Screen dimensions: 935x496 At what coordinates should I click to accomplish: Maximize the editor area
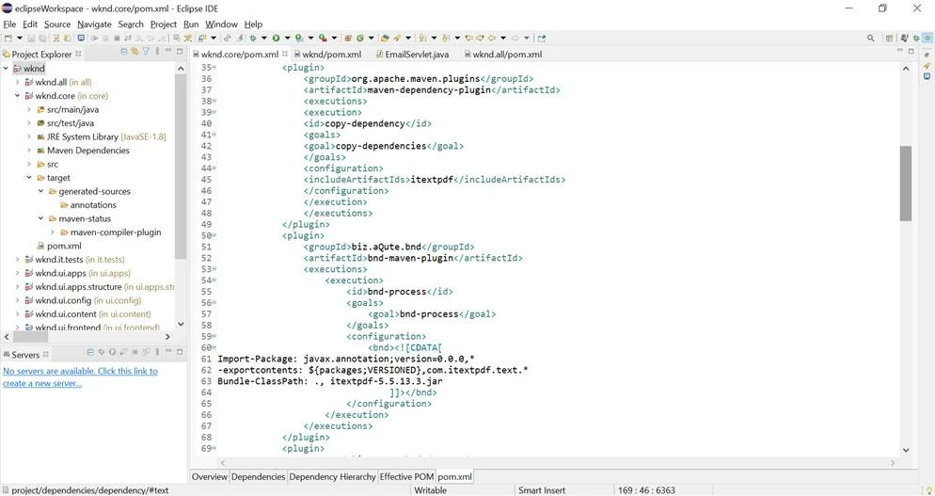911,52
